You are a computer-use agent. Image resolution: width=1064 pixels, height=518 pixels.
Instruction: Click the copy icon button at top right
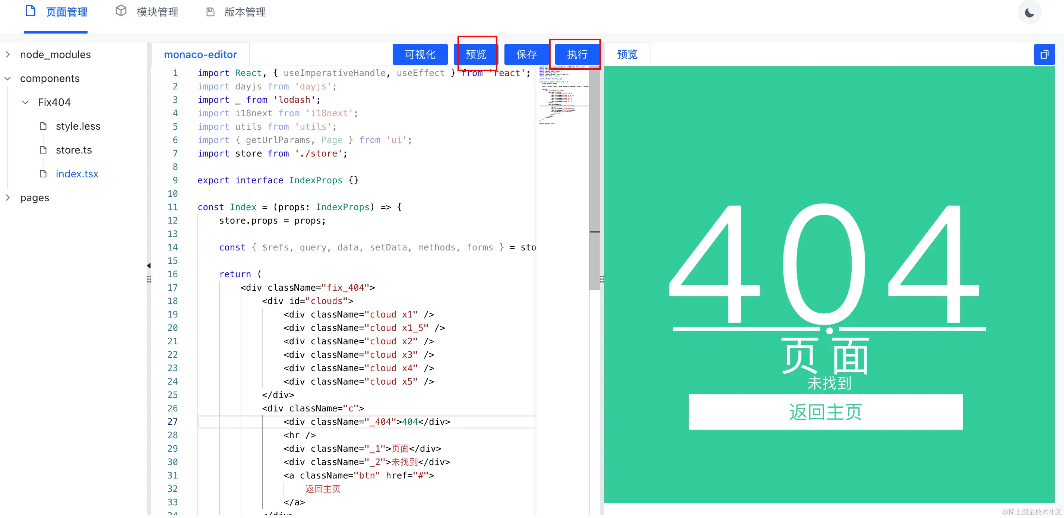(1044, 54)
